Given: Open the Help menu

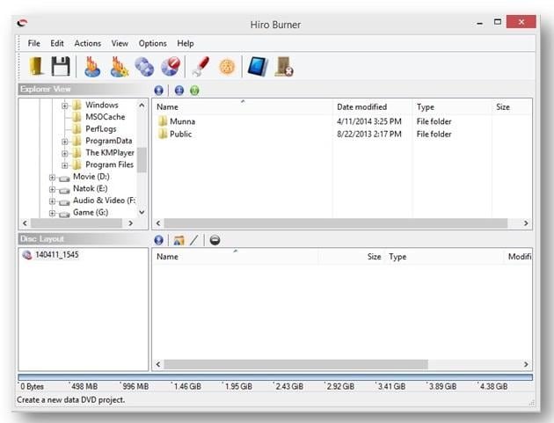Looking at the screenshot, I should tap(186, 43).
